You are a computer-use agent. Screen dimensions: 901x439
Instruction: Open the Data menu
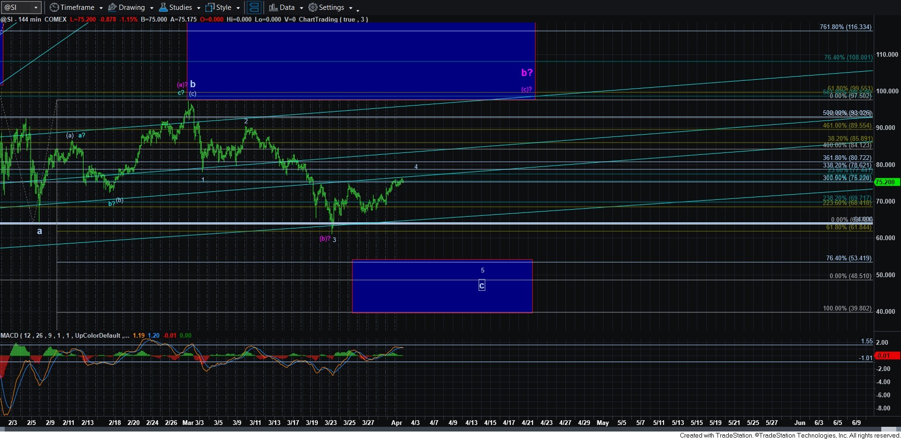(x=287, y=8)
